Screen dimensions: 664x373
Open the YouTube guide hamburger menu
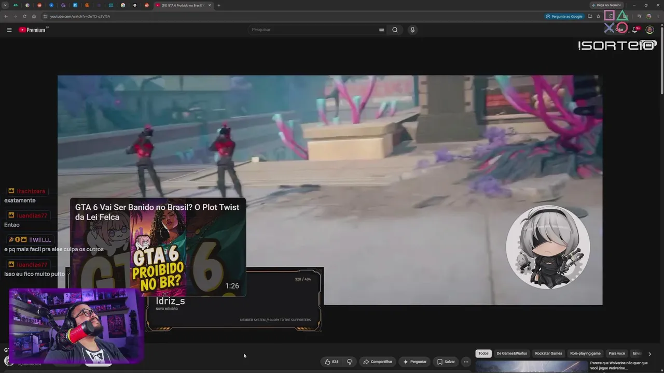coord(9,30)
